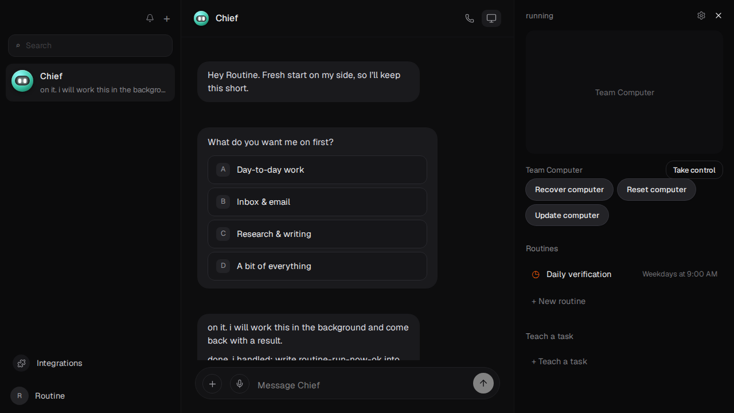734x413 pixels.
Task: Select option A Day-to-day work
Action: pos(317,170)
